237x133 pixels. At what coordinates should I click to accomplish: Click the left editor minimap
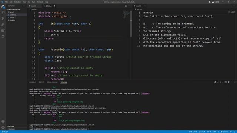click(126, 14)
